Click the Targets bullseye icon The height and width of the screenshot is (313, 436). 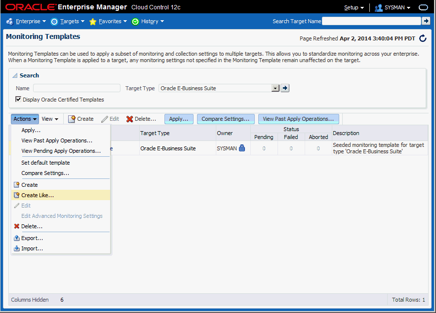(54, 21)
